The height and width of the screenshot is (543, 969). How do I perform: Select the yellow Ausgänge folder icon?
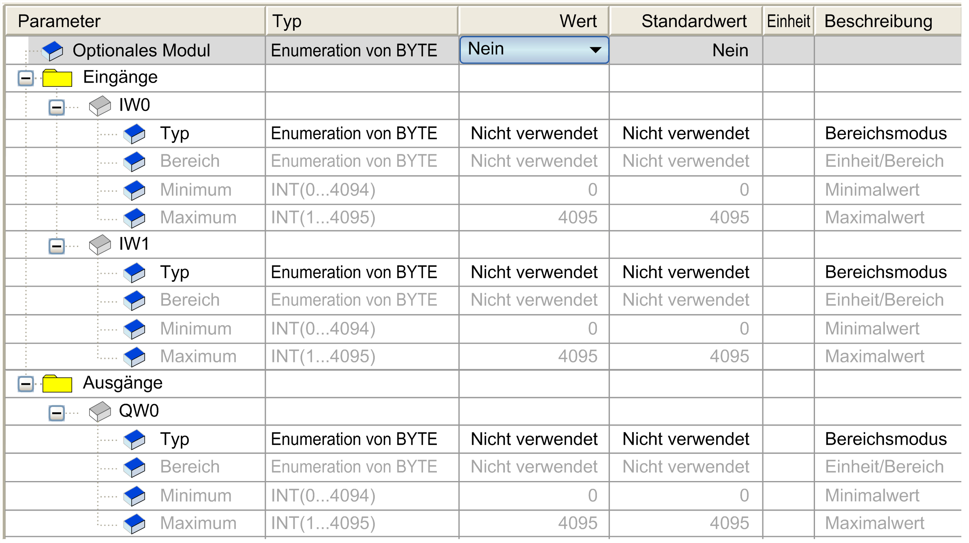57,383
